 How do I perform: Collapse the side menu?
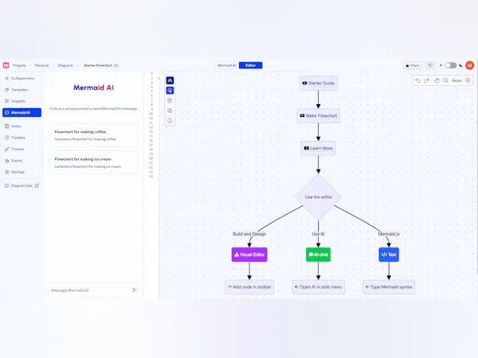(x=20, y=78)
